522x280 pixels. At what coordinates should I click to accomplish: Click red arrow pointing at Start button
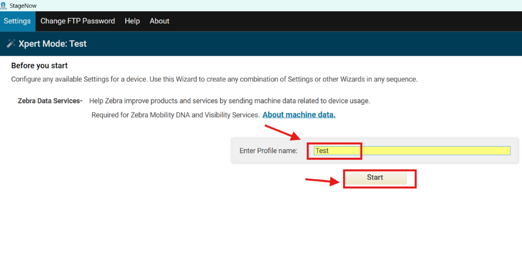322,180
